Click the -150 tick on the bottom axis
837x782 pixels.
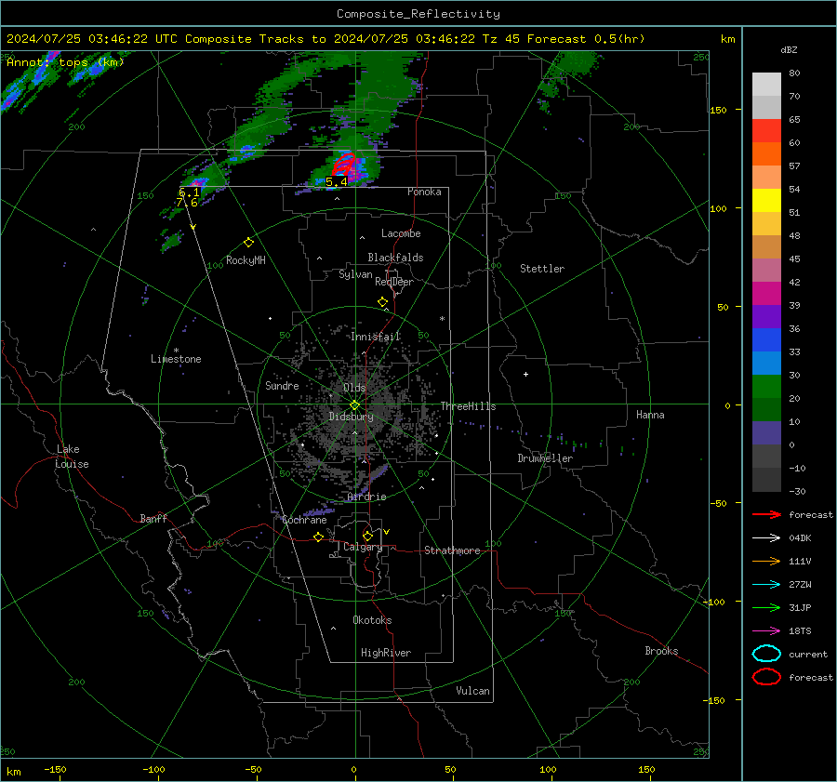tap(55, 769)
